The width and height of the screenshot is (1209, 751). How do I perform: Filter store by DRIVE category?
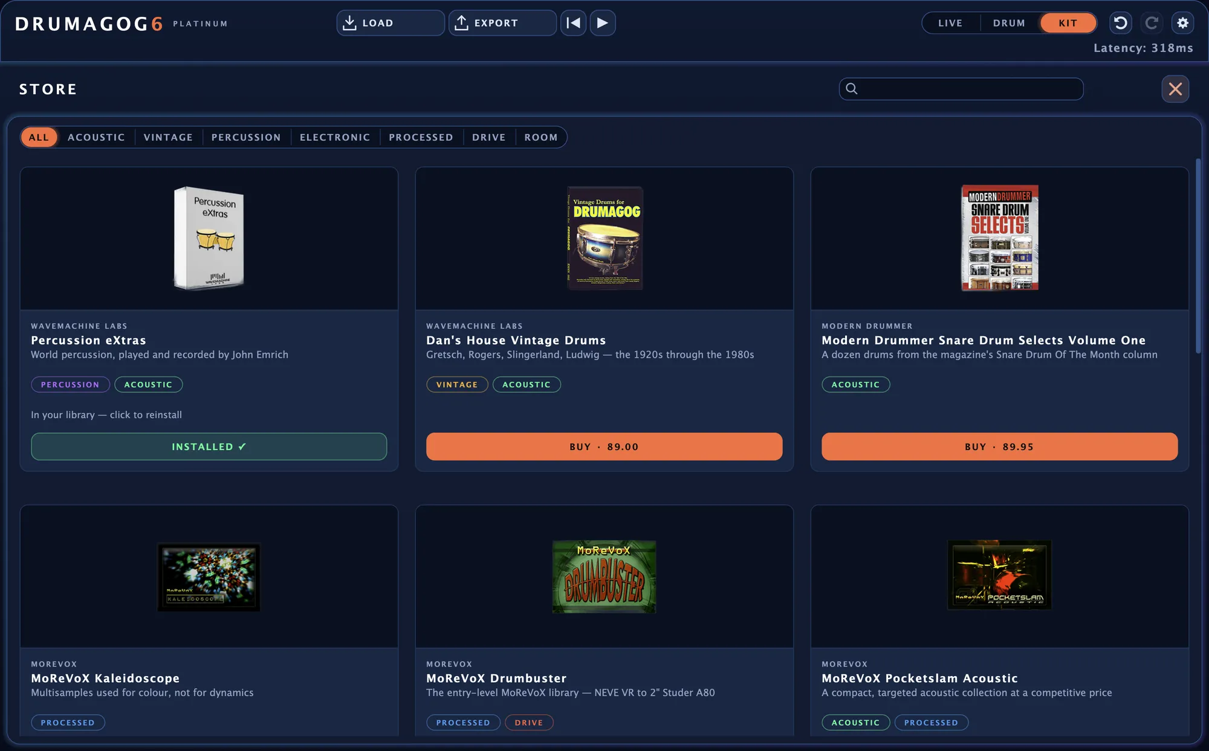[488, 137]
